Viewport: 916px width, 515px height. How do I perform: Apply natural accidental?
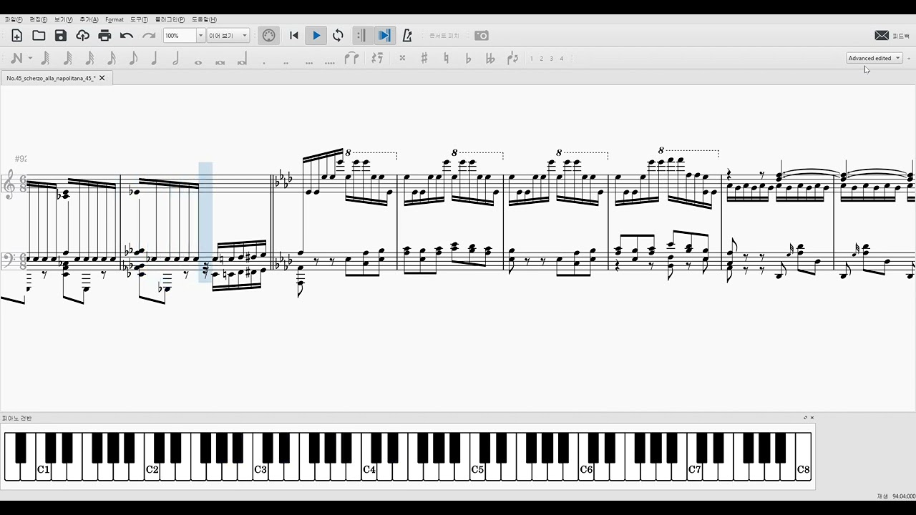[447, 59]
